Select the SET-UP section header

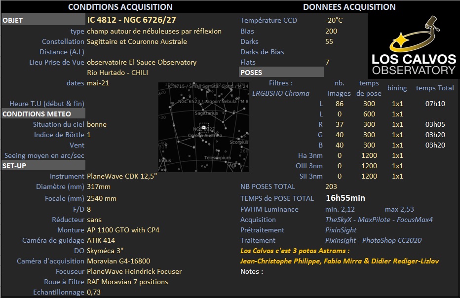point(43,166)
